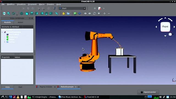The width and height of the screenshot is (176, 99).
Task: Click the web Back arrow icon
Action: point(85,13)
